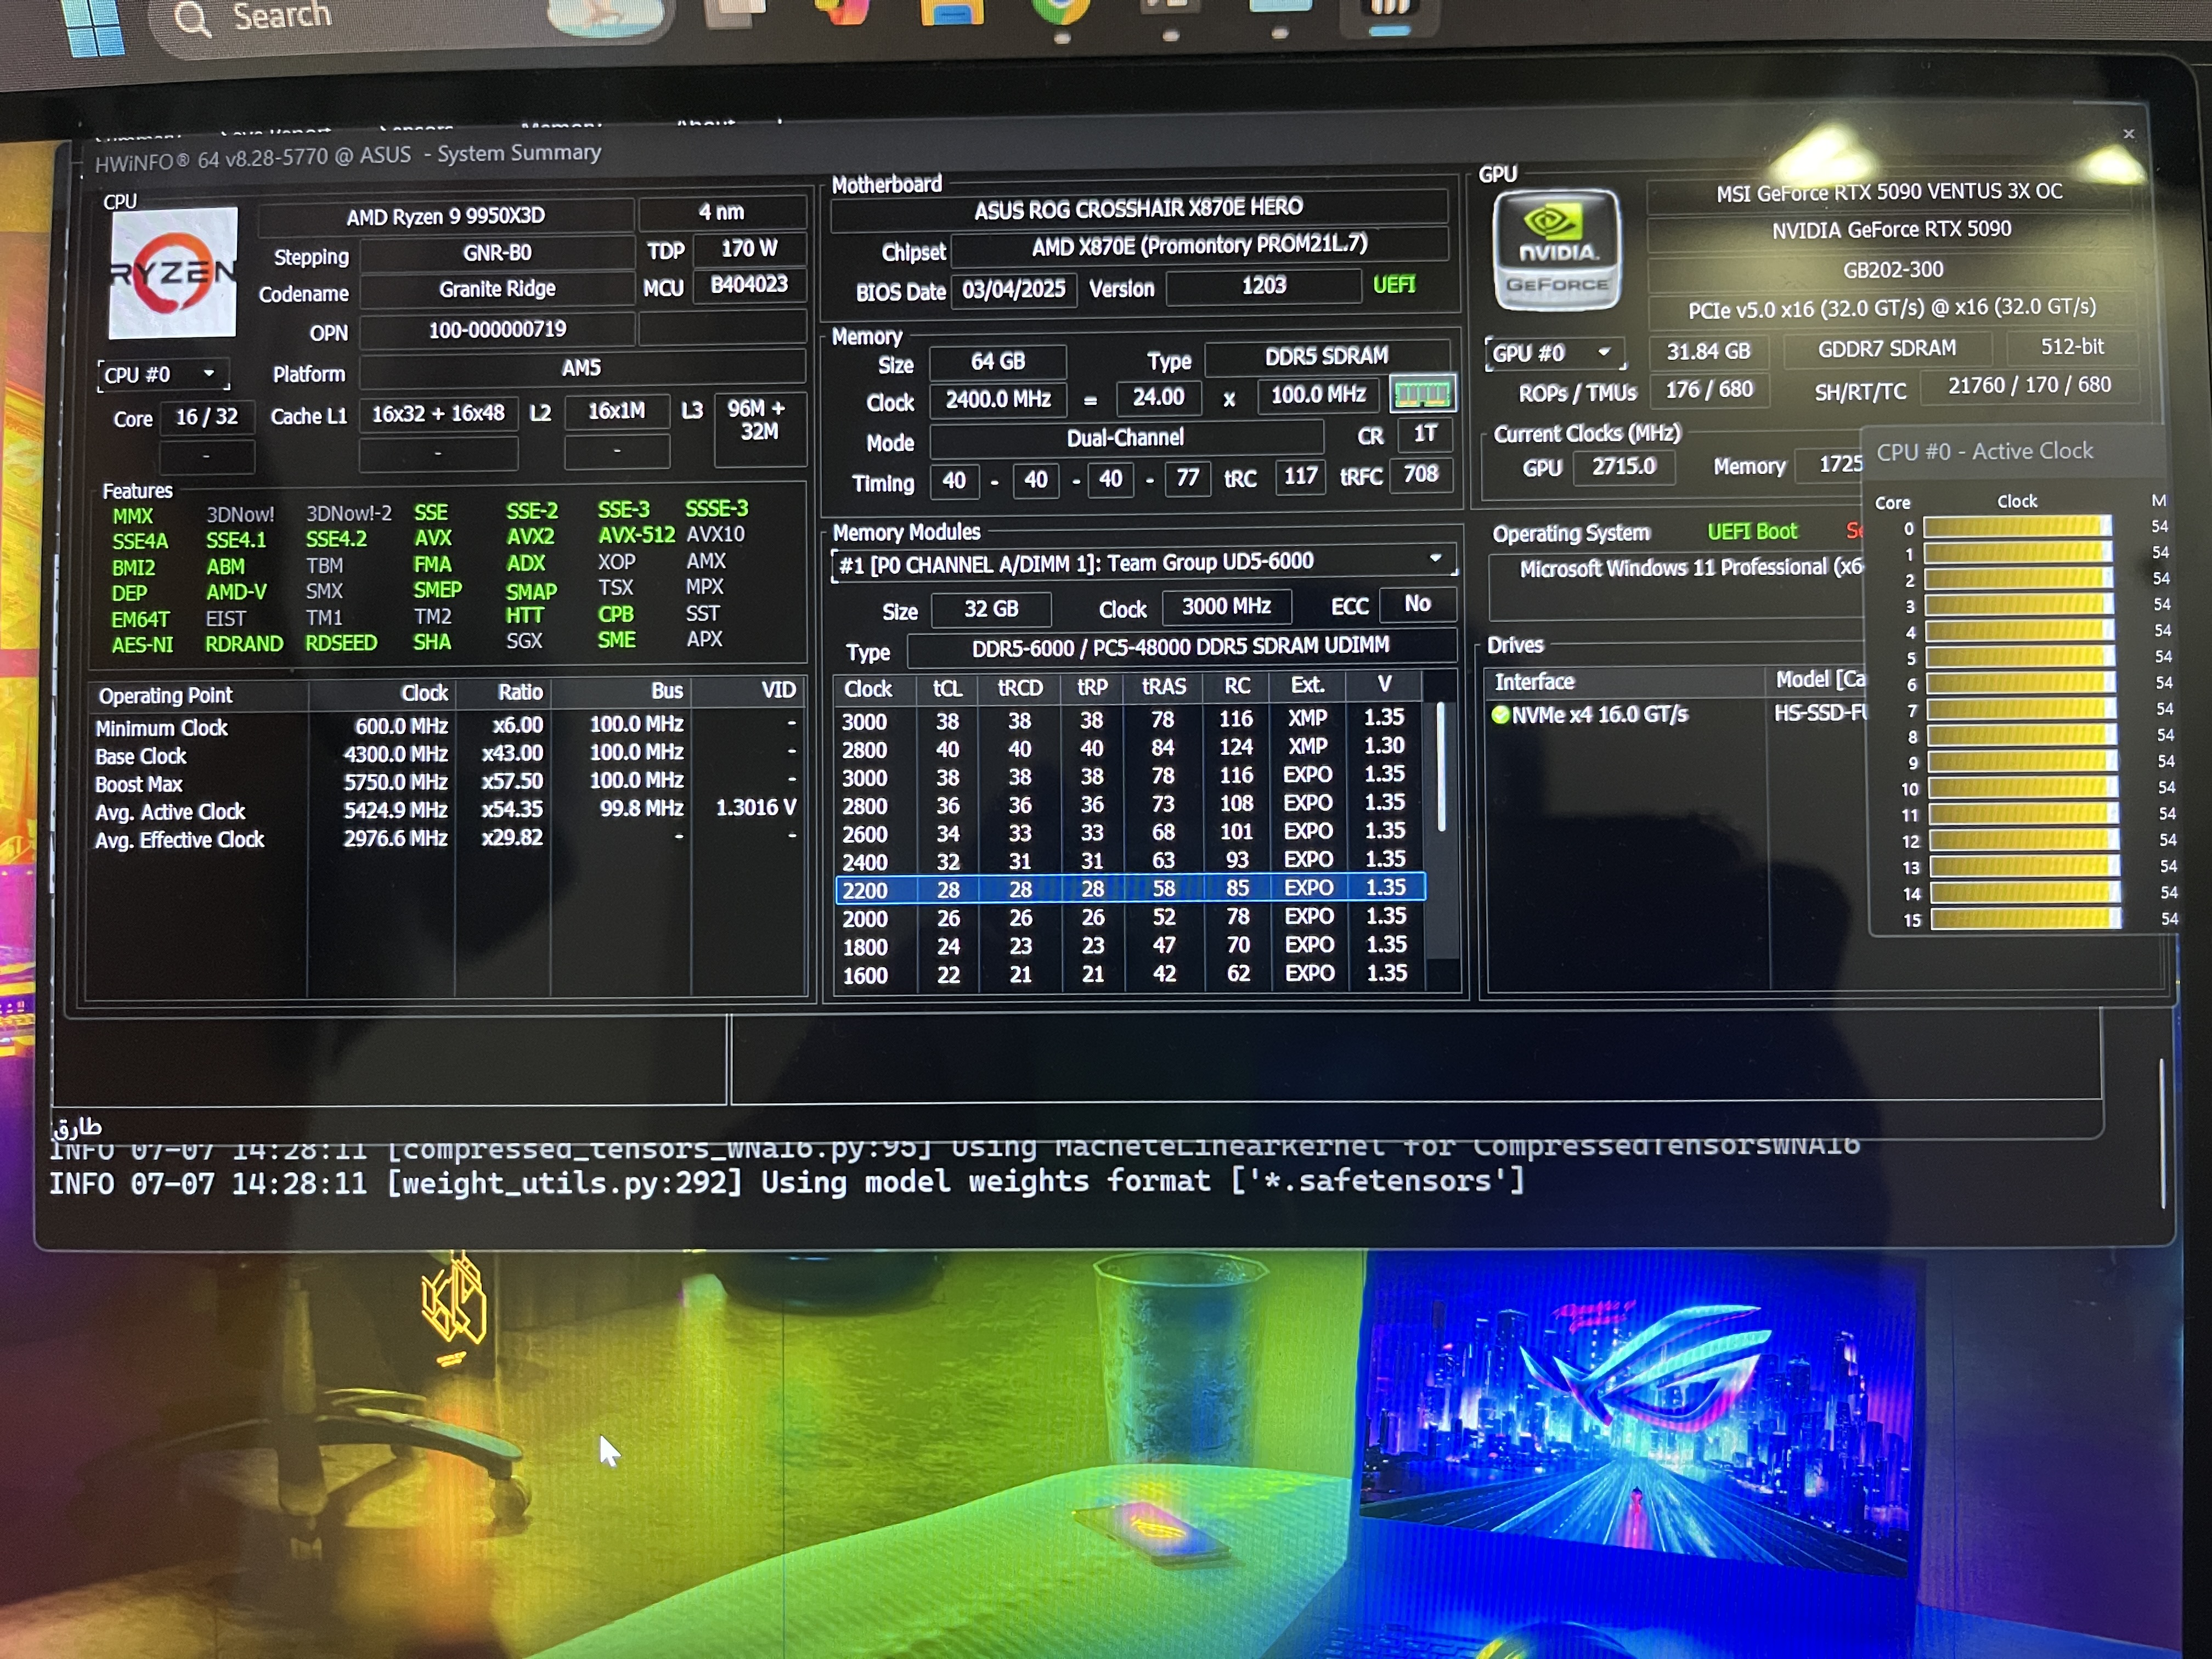2212x1659 pixels.
Task: Click the VID column header
Action: pos(749,691)
